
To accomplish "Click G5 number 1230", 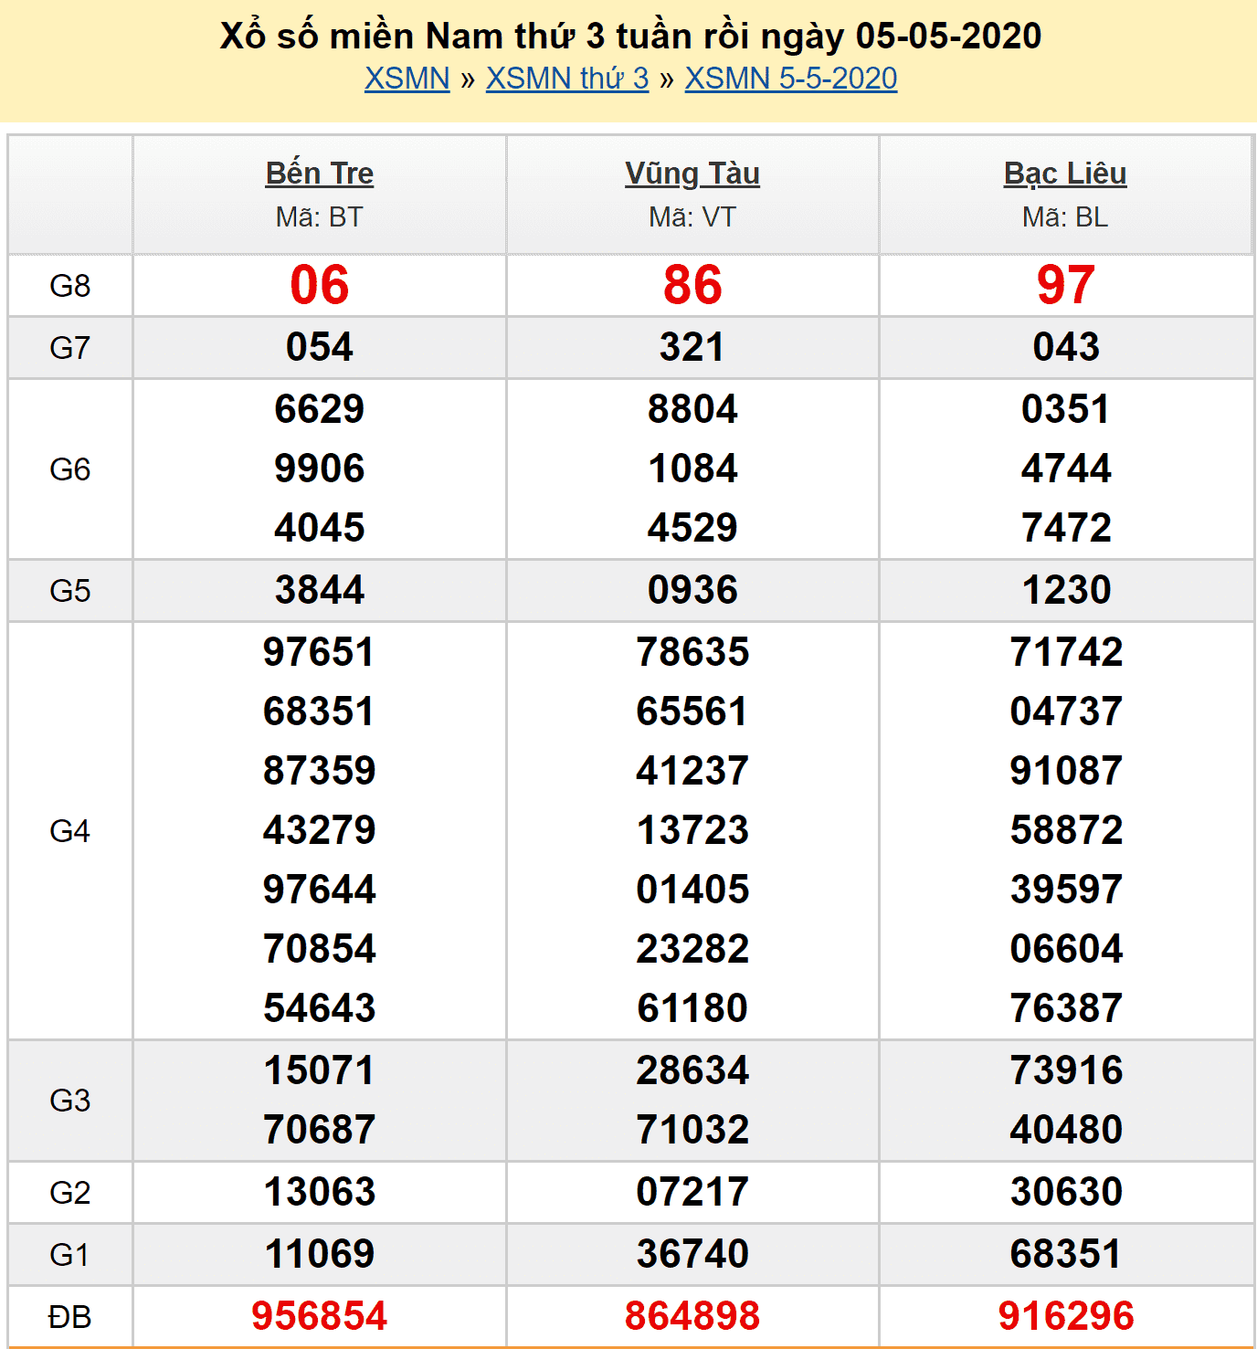I will pos(1066,590).
